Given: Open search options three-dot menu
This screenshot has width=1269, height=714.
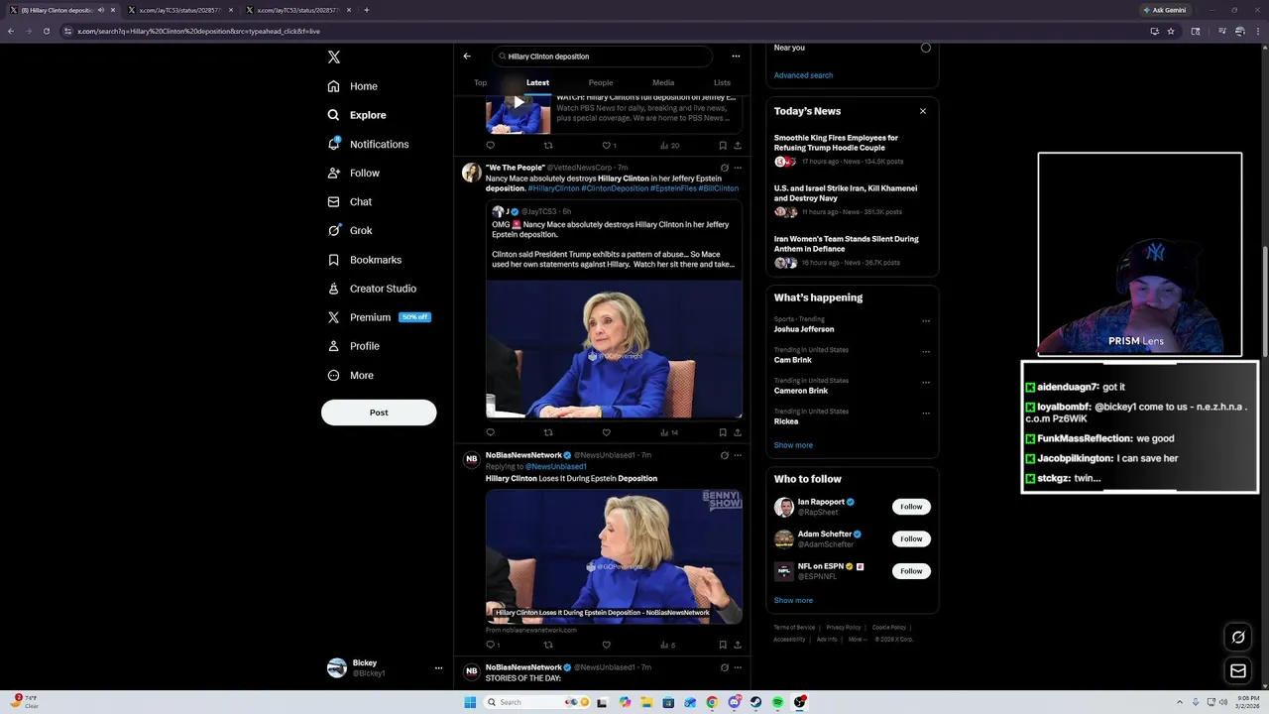Looking at the screenshot, I should tap(736, 57).
